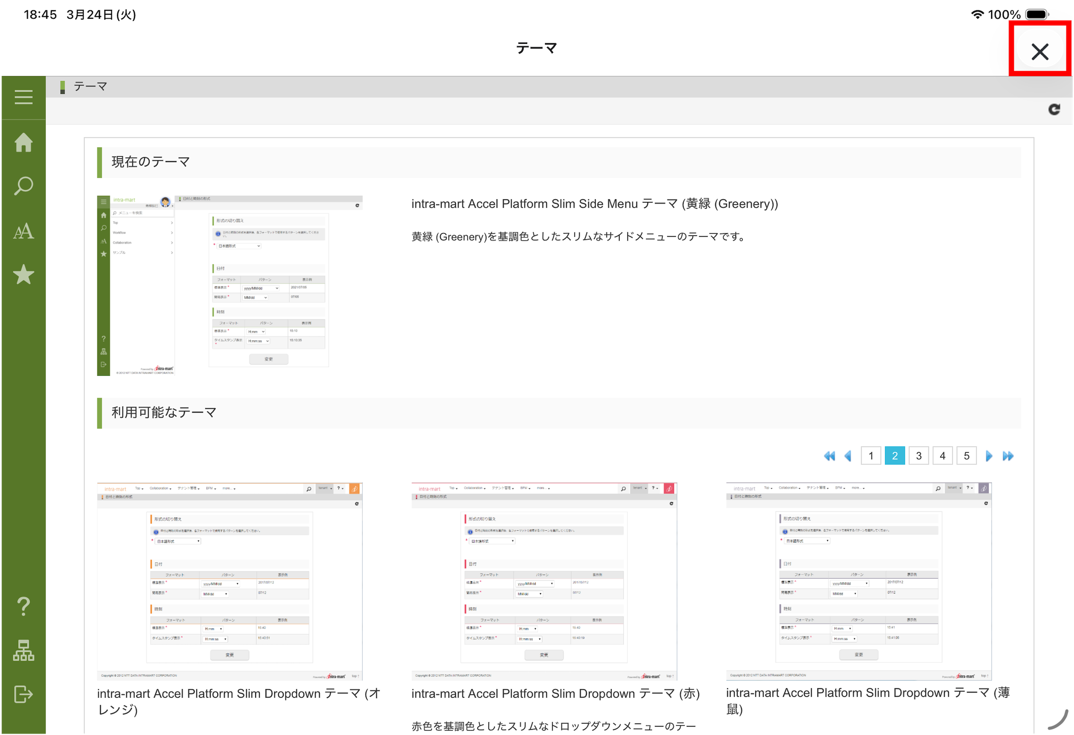Viewport: 1074px width, 735px height.
Task: Open the sitemap icon in the sidebar
Action: point(23,651)
